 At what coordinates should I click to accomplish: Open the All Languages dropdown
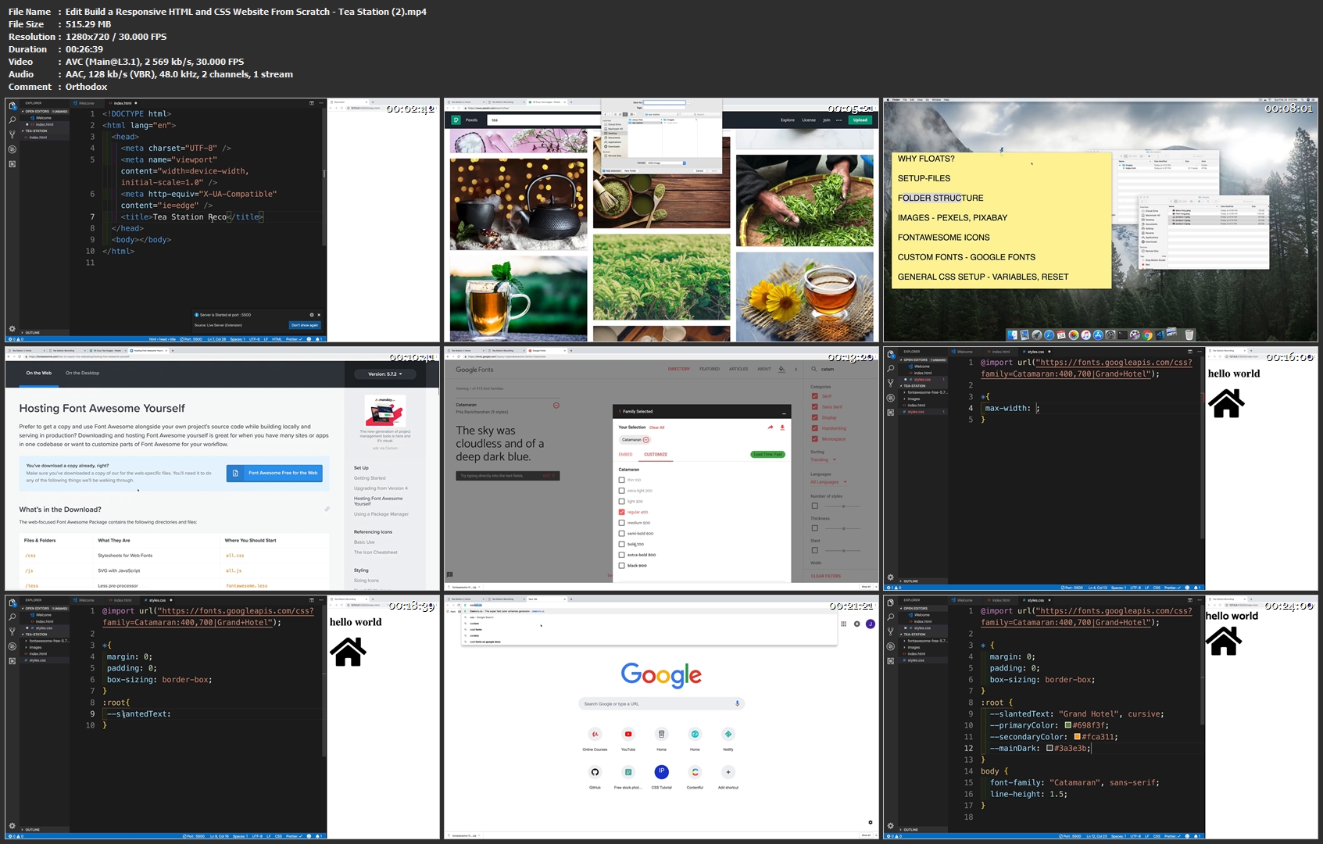tap(828, 481)
